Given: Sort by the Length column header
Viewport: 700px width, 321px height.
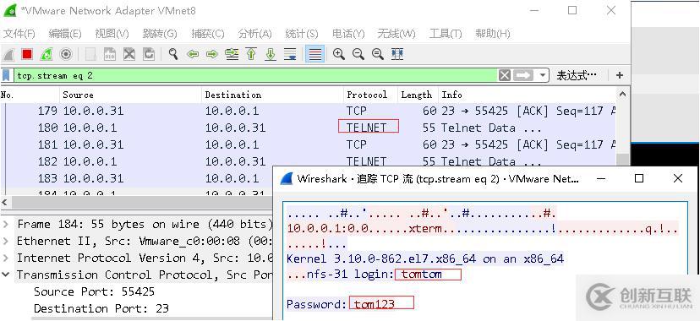Looking at the screenshot, I should click(418, 95).
